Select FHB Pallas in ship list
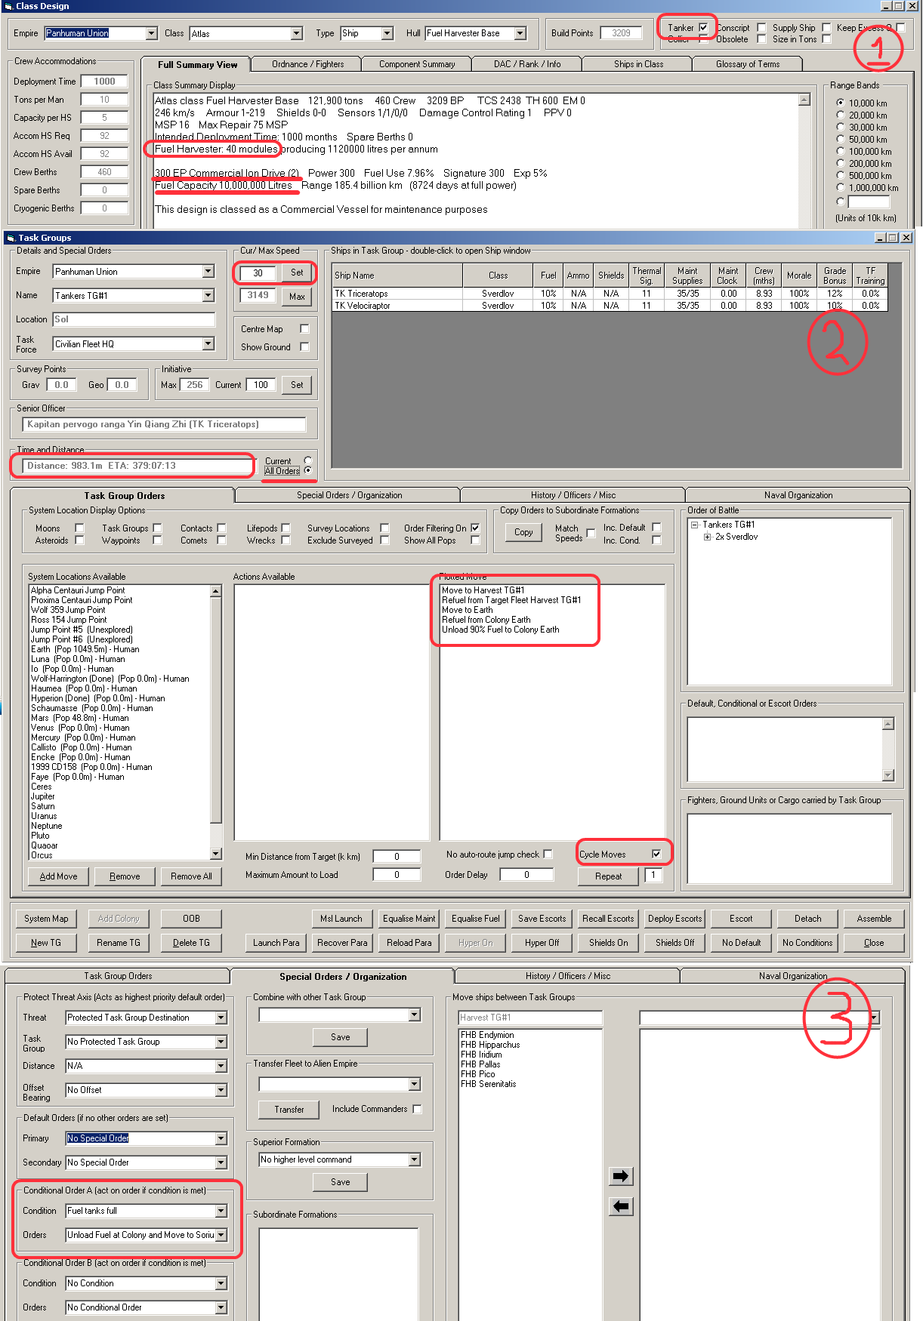The height and width of the screenshot is (1321, 923). pos(480,1064)
